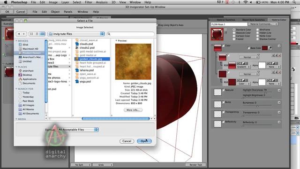300x169 pixels.
Task: Delete the second color layer
Action: click(x=279, y=72)
